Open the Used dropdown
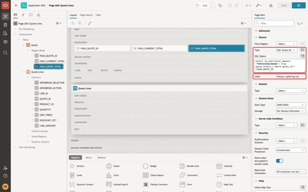The image size is (308, 192). coord(291,76)
